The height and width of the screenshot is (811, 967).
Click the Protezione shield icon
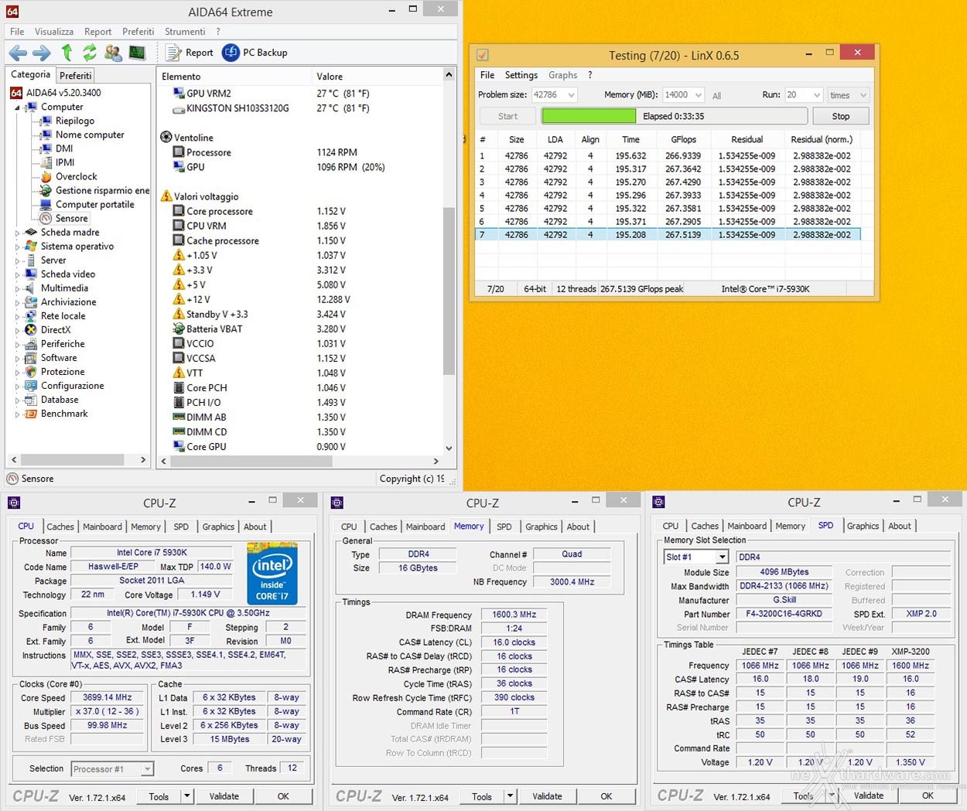tap(31, 371)
